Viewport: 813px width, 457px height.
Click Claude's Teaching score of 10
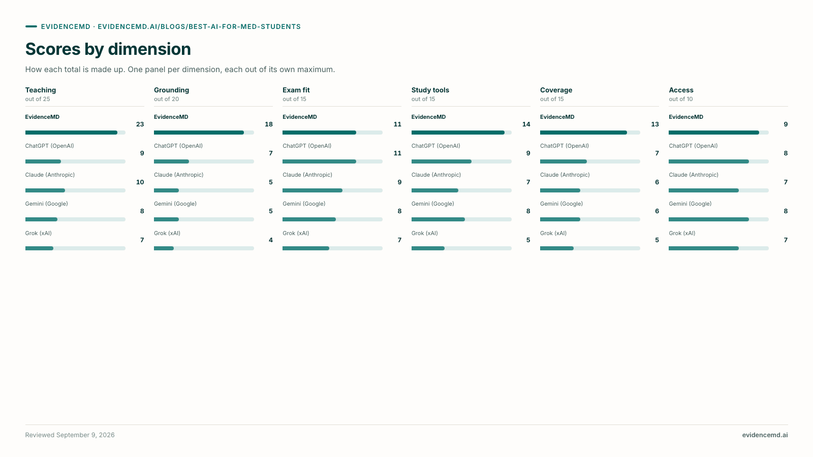(x=140, y=182)
